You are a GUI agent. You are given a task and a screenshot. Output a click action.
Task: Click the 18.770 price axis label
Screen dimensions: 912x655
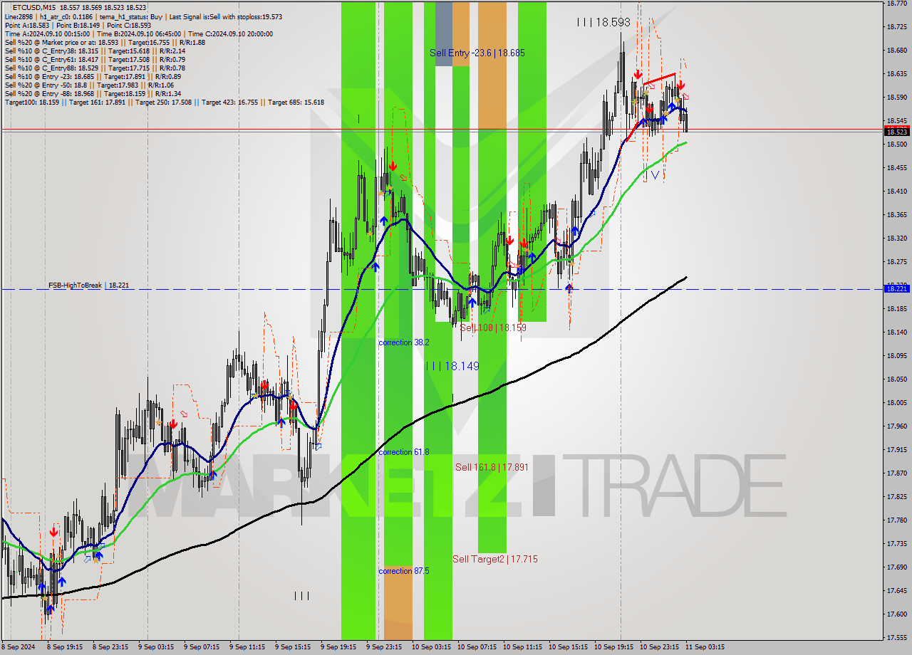[896, 4]
